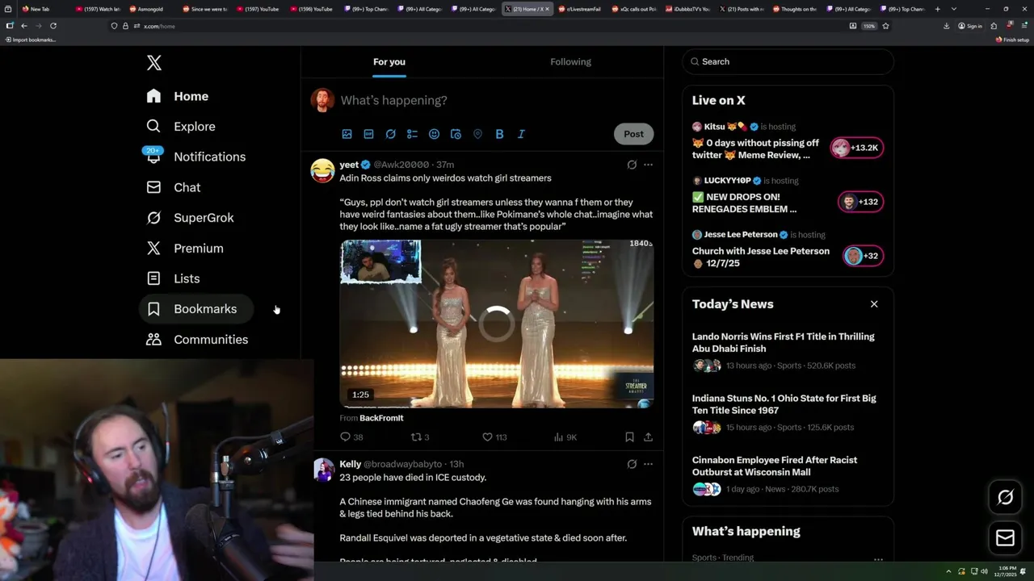Image resolution: width=1034 pixels, height=581 pixels.
Task: Toggle italic text formatting in composer
Action: pyautogui.click(x=521, y=134)
